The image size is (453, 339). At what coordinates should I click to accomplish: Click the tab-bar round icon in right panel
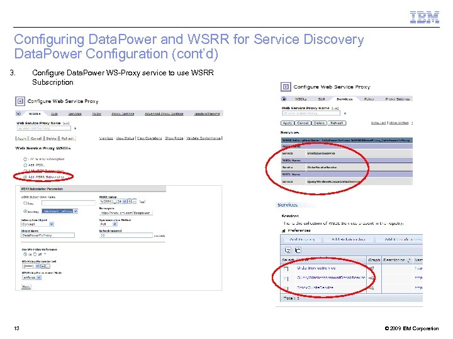284,99
